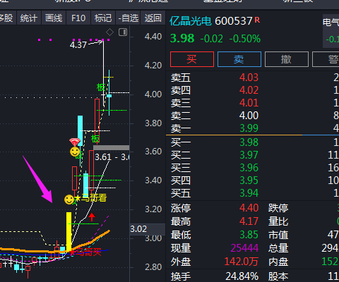Viewport: 339px width, 282px height.
Task: Click the 返回 button
Action: (x=153, y=18)
